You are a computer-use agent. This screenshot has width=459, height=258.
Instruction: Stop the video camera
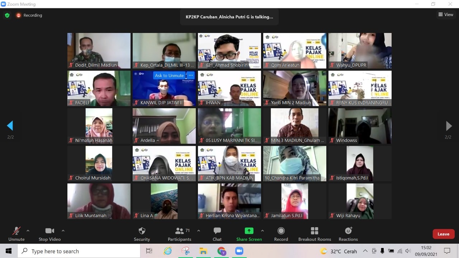[49, 234]
